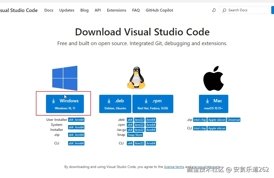Download Linux .deb Arm32 package

(x=139, y=120)
